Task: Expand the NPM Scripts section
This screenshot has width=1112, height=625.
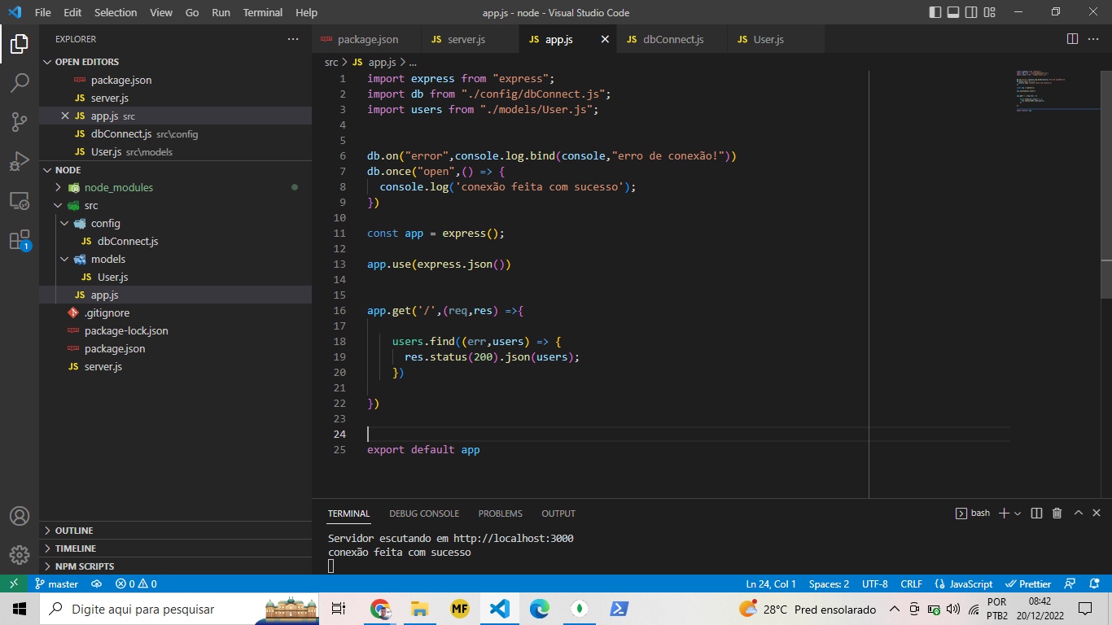Action: coord(175,566)
